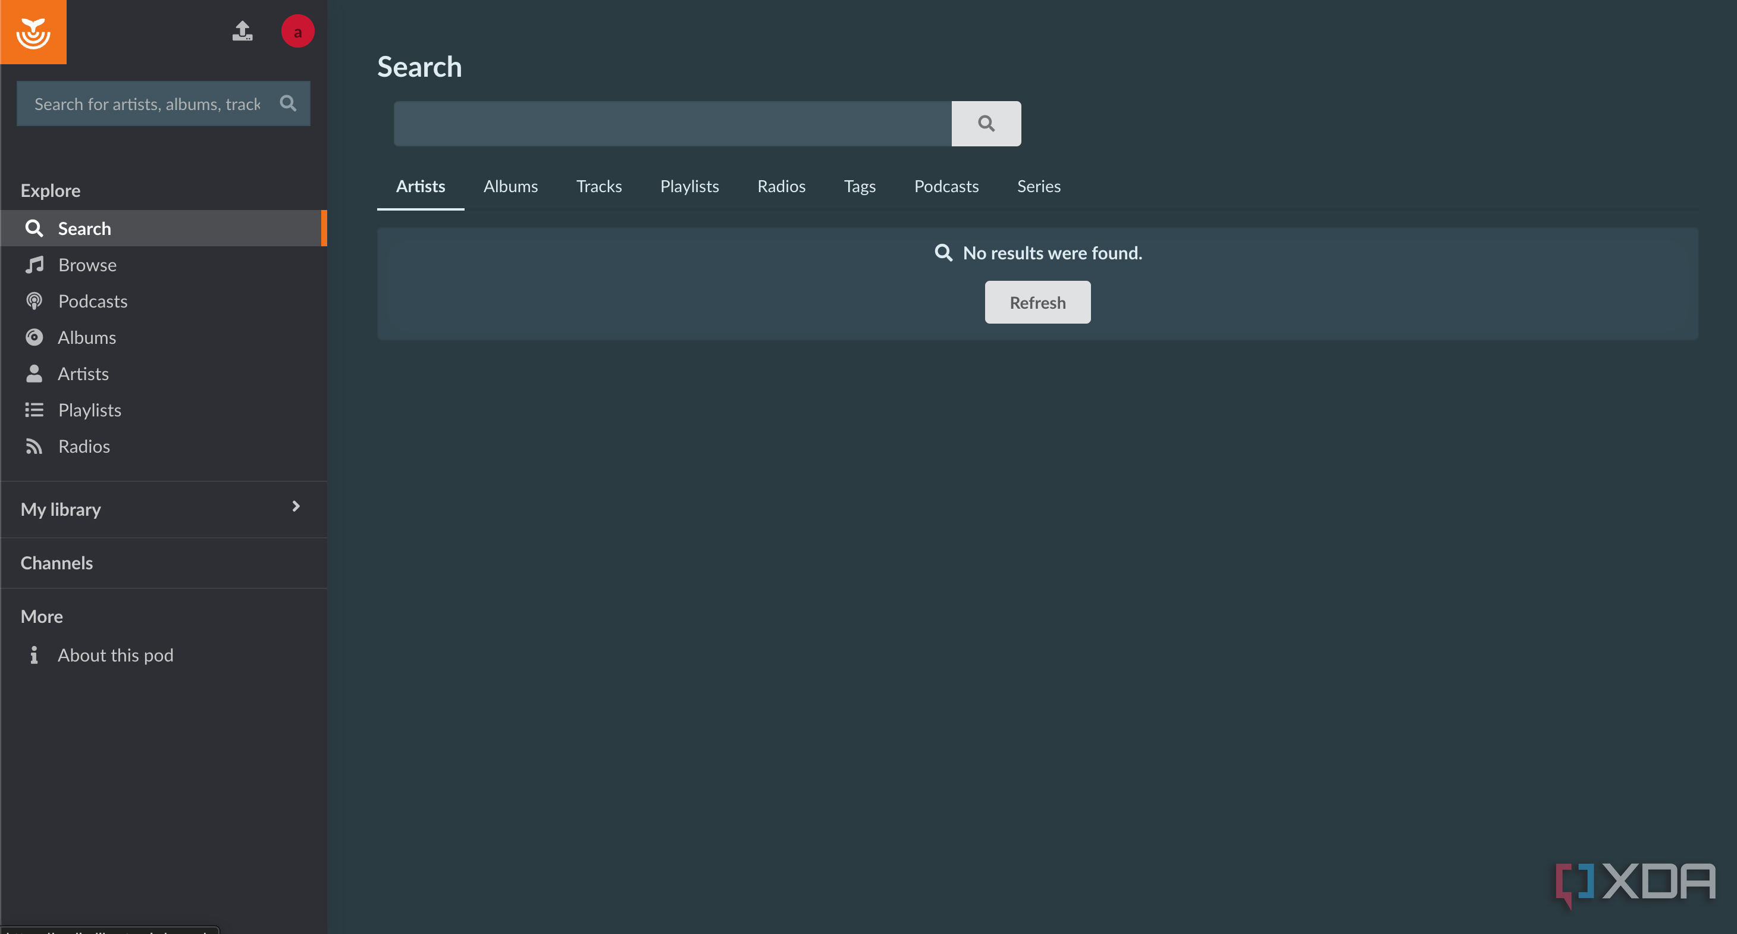Viewport: 1737px width, 934px height.
Task: Go to Browse in the sidebar
Action: coord(162,264)
